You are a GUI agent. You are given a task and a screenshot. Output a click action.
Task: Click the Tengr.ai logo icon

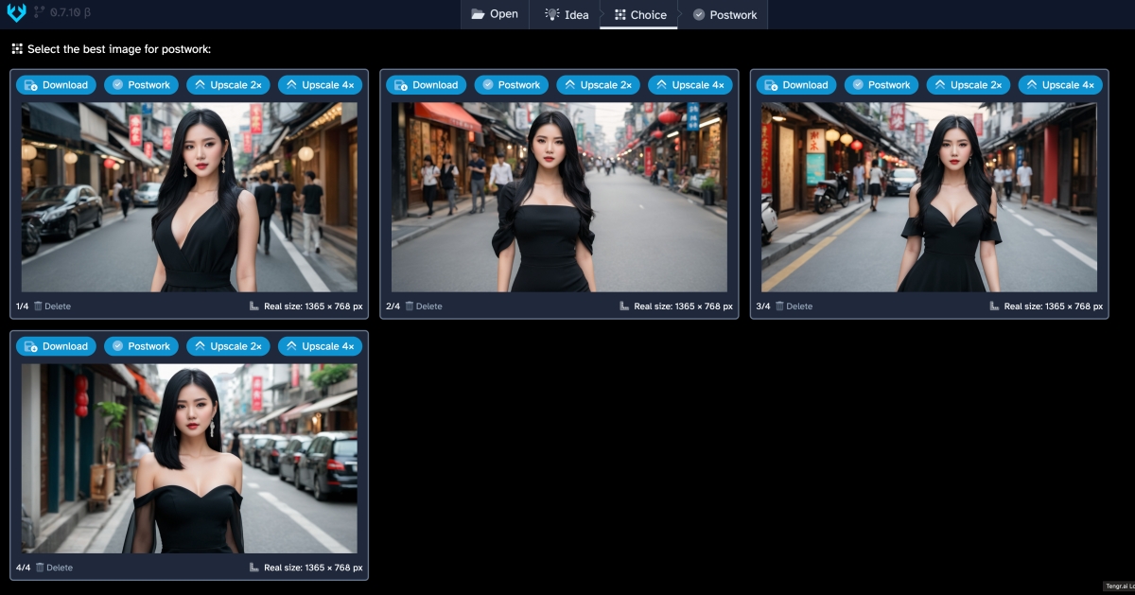point(16,13)
